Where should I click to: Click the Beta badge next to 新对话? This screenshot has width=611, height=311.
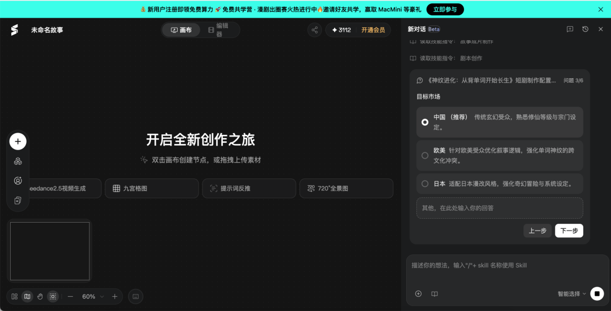pos(434,29)
